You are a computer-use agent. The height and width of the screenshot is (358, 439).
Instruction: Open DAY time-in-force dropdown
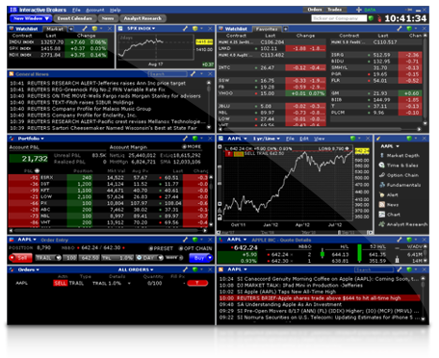(x=149, y=258)
